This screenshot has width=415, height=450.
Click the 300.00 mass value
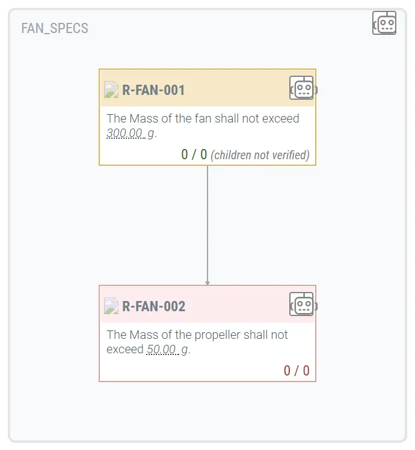[x=125, y=133]
